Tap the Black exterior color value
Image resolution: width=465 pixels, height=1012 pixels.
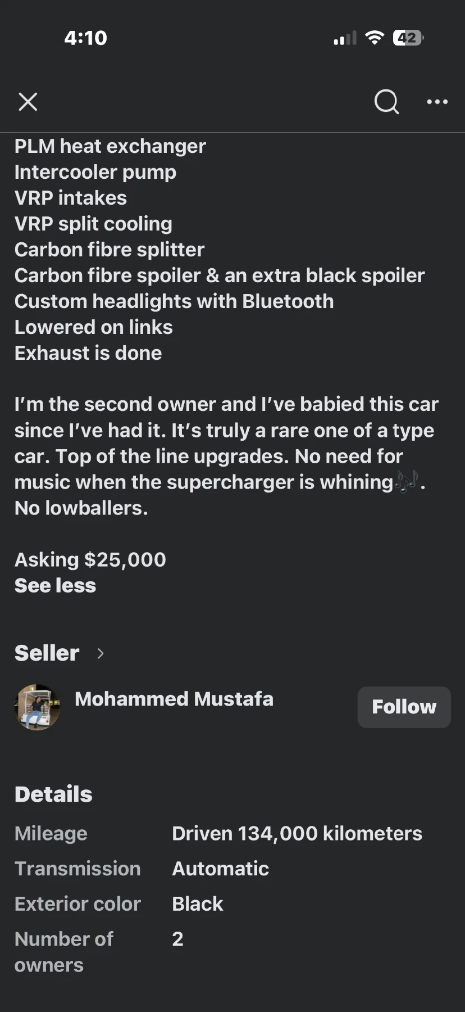point(197,903)
